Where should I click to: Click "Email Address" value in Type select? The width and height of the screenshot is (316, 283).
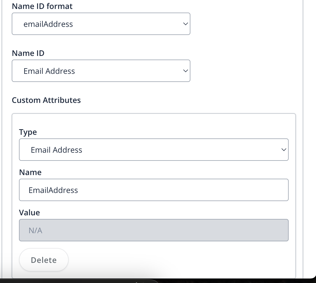pos(56,150)
